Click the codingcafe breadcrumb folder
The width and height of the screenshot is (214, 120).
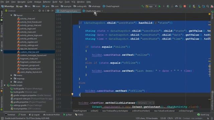(x=80, y=6)
